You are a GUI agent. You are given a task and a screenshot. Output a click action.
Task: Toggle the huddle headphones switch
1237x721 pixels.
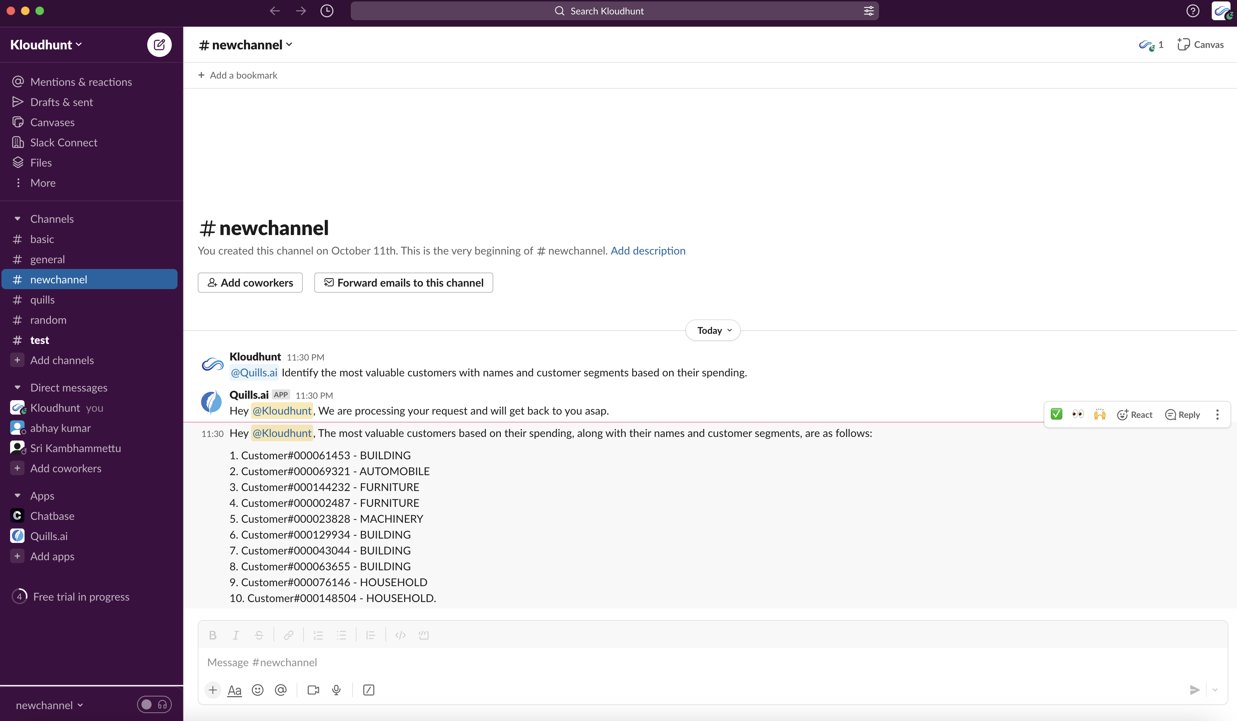tap(154, 705)
